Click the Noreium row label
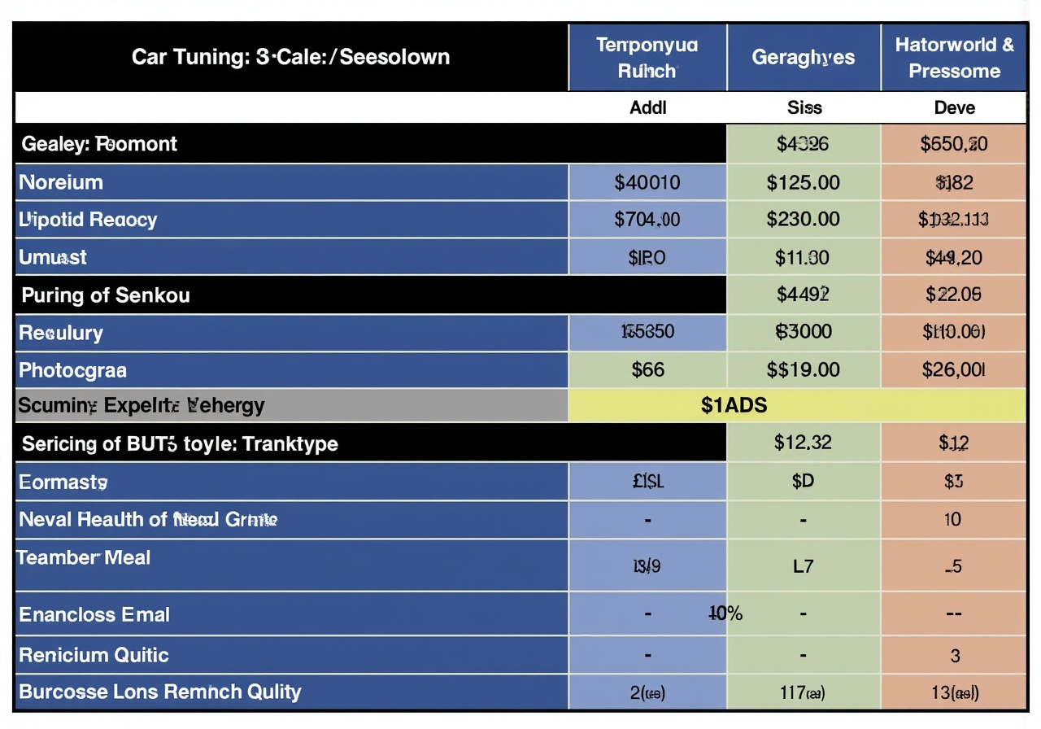This screenshot has width=1041, height=729. [61, 182]
